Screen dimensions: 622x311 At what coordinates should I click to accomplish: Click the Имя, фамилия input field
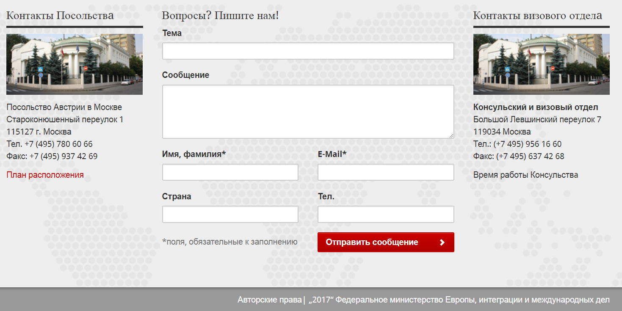click(x=230, y=172)
